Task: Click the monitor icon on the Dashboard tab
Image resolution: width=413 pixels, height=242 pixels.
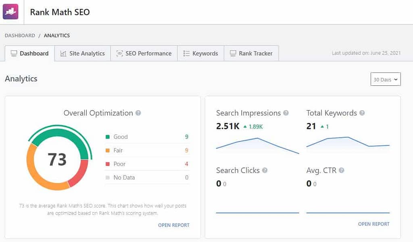Action: [x=14, y=54]
